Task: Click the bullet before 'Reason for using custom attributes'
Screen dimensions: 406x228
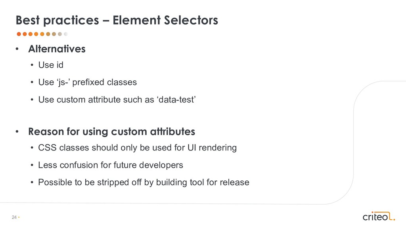Action: 17,131
